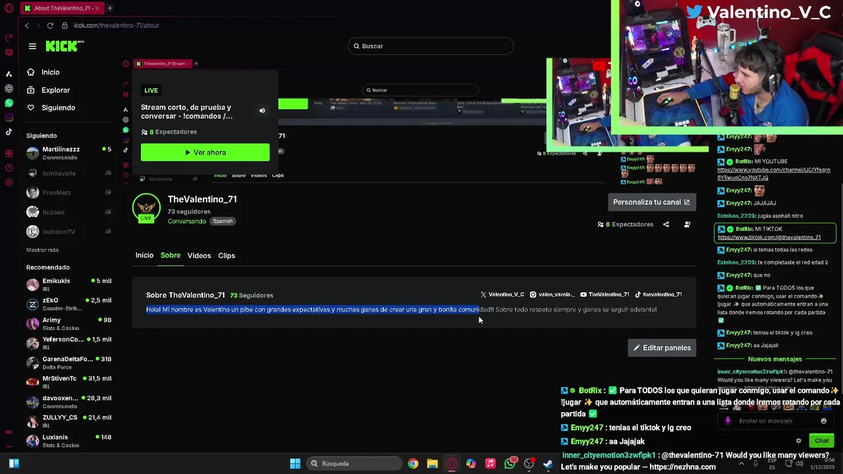Expand the list with Mostrar más

pyautogui.click(x=42, y=250)
